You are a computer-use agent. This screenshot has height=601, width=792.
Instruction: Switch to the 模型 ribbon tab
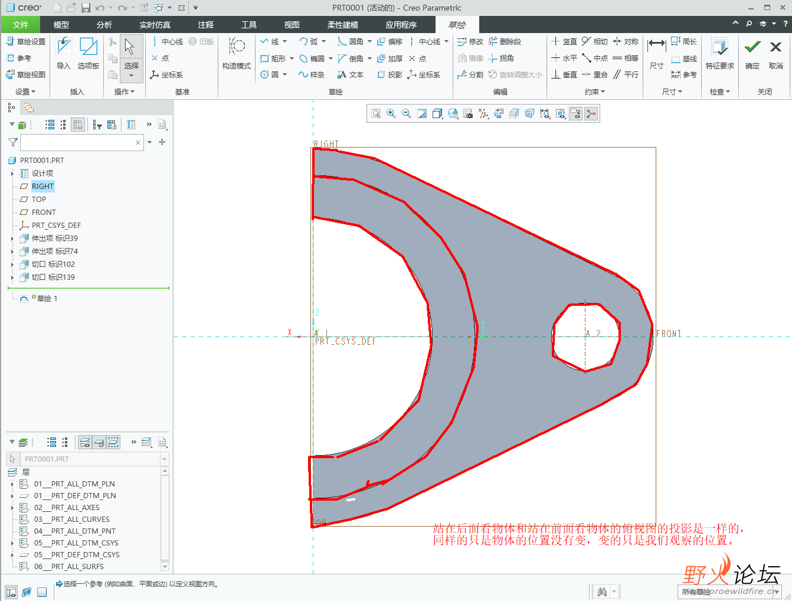(x=61, y=25)
